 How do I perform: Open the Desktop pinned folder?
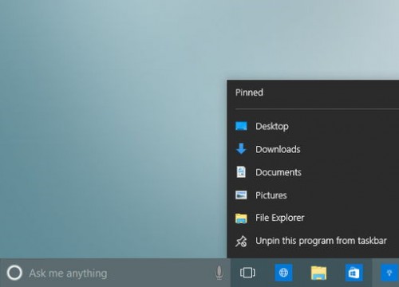[313, 126]
